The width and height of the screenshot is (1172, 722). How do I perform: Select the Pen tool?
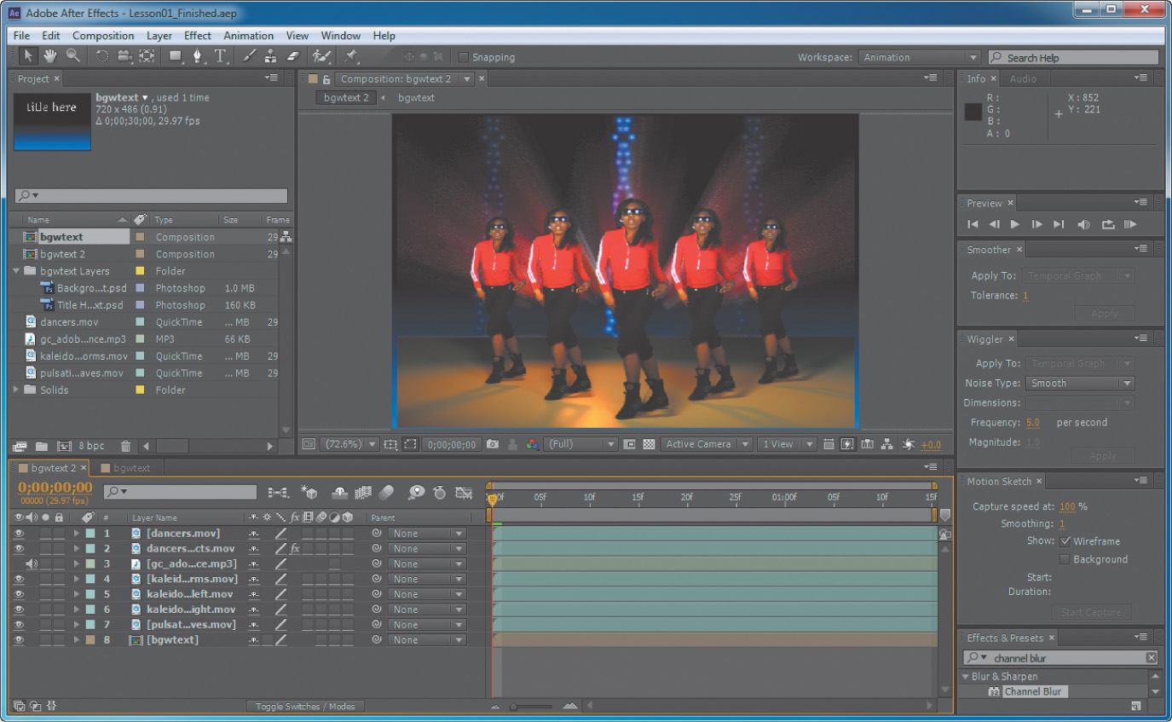coord(198,56)
